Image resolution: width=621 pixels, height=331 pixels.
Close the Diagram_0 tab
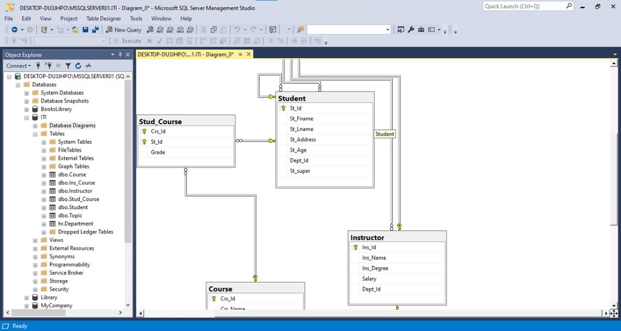(x=249, y=55)
